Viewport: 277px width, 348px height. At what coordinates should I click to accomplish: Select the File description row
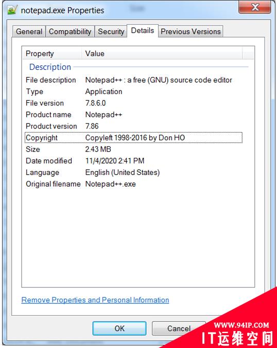tap(134, 80)
